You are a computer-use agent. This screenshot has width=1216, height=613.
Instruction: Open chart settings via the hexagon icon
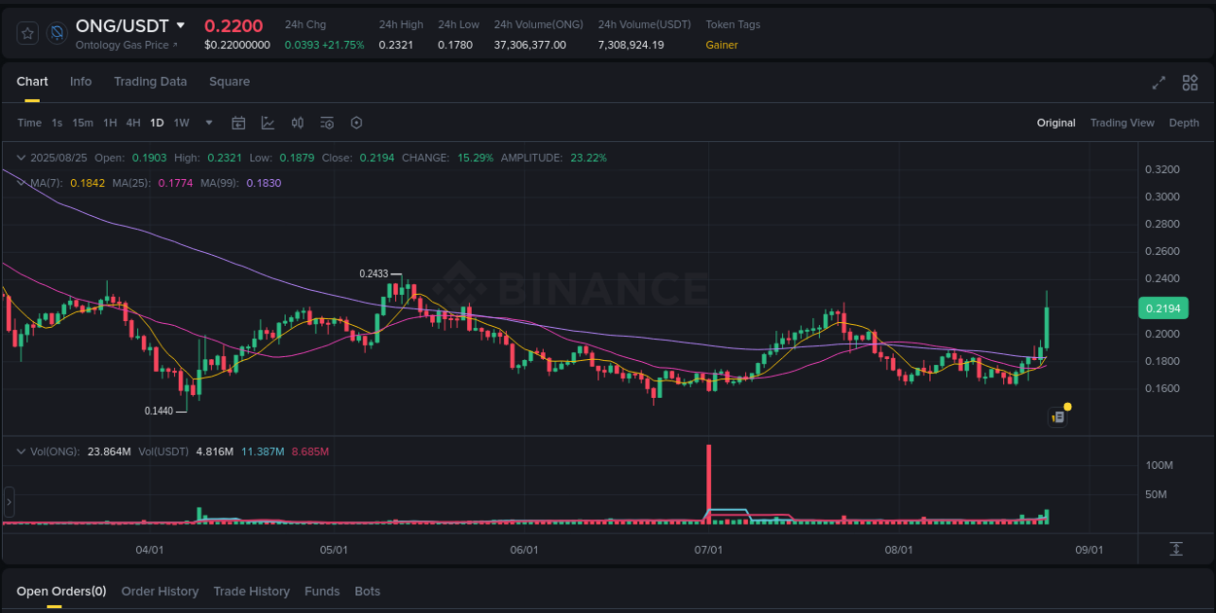[x=356, y=123]
